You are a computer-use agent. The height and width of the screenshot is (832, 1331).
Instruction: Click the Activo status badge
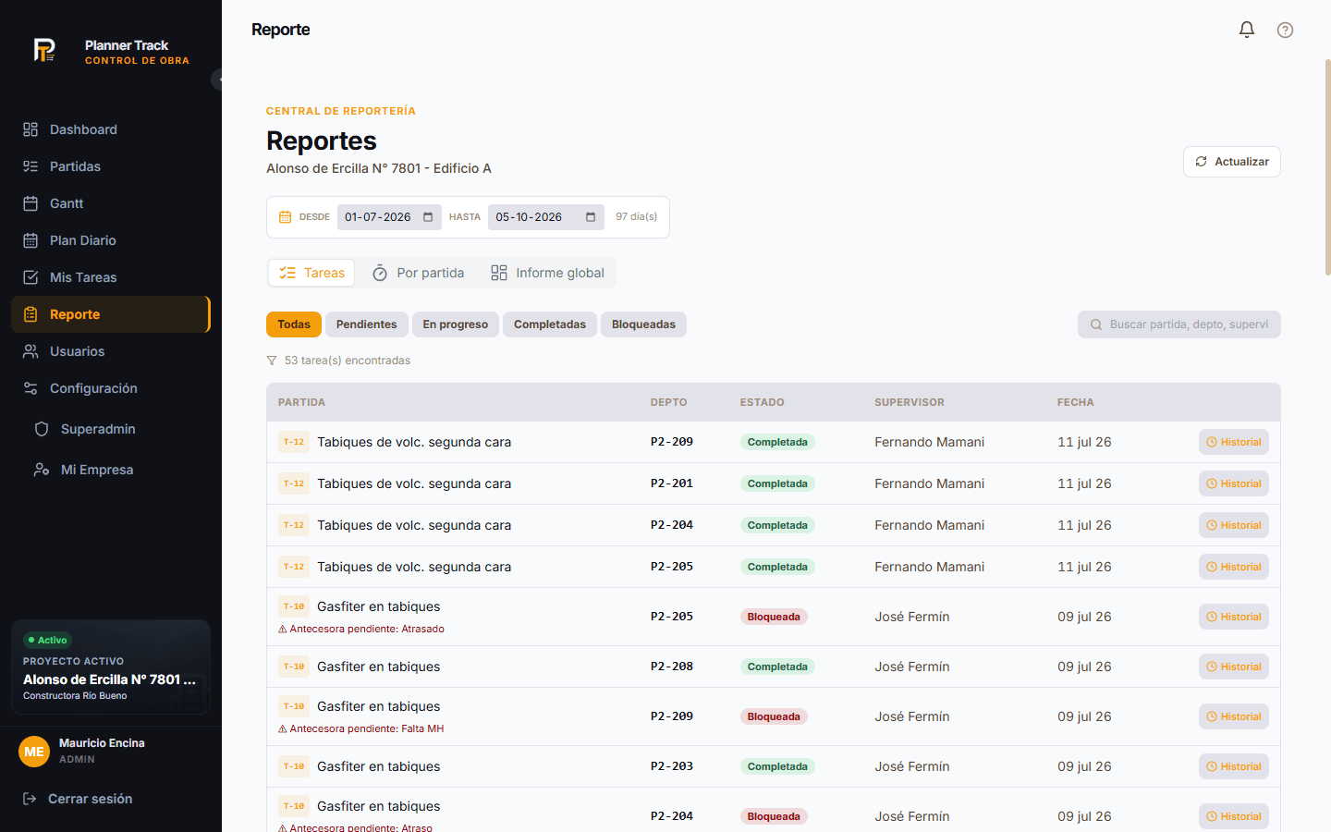[48, 640]
